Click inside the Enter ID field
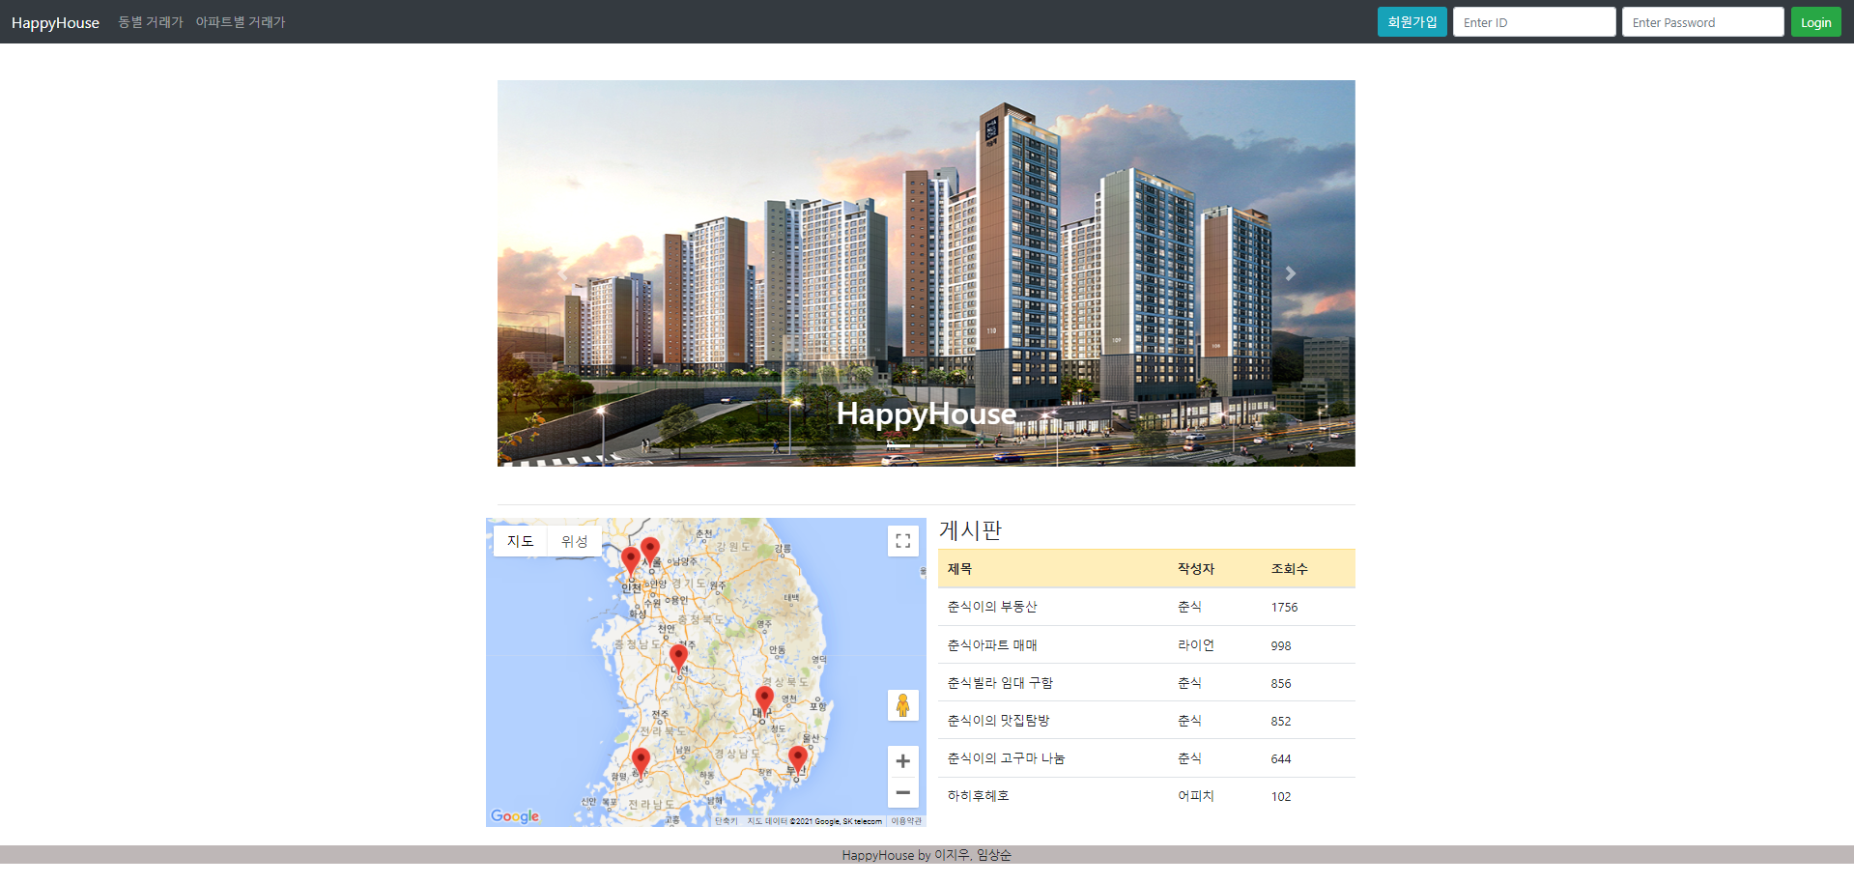Viewport: 1854px width, 884px height. (1533, 21)
